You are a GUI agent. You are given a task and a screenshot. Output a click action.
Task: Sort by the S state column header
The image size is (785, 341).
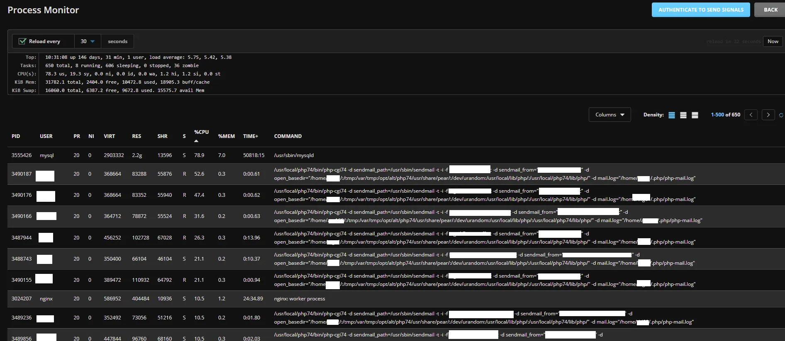pos(184,136)
